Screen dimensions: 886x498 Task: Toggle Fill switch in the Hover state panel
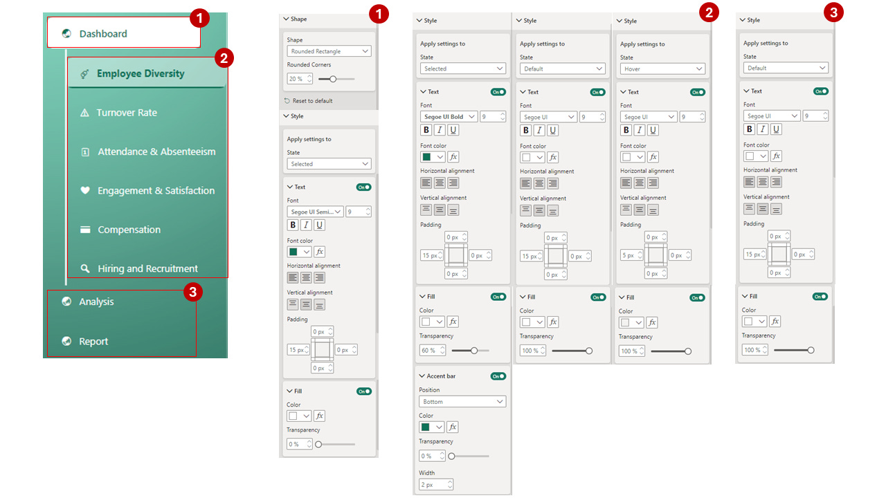pyautogui.click(x=698, y=297)
